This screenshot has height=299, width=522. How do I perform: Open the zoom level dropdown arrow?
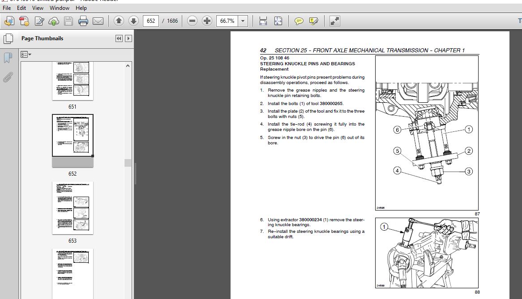pyautogui.click(x=243, y=21)
